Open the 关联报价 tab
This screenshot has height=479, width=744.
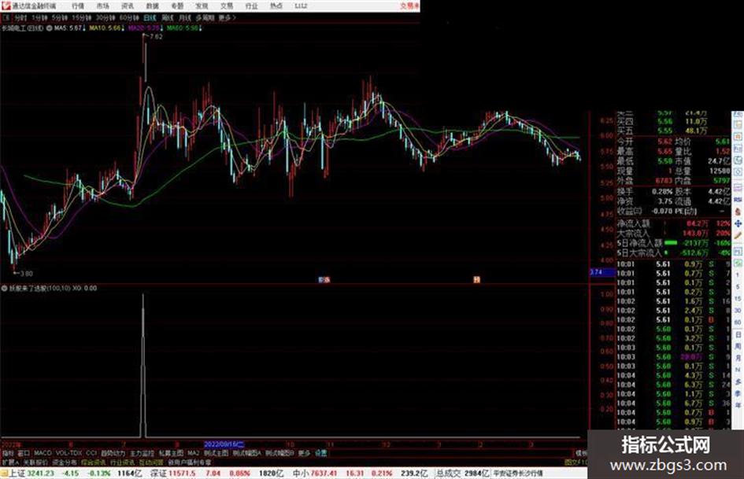tap(35, 462)
